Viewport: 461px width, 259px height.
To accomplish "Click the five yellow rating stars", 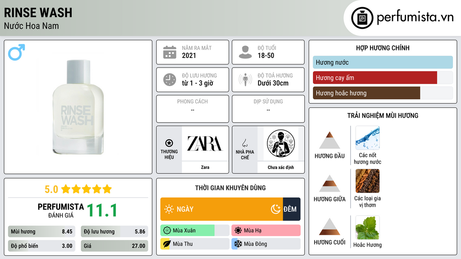I will tap(86, 189).
